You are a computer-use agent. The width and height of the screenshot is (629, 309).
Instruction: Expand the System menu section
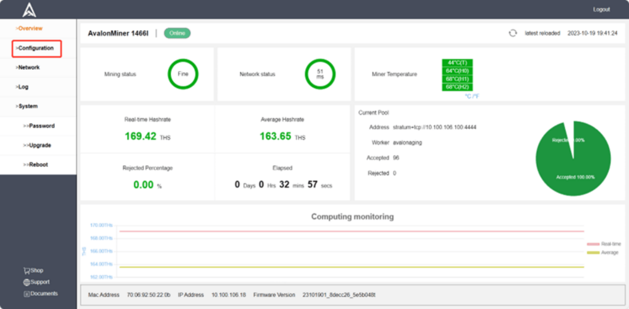point(28,106)
